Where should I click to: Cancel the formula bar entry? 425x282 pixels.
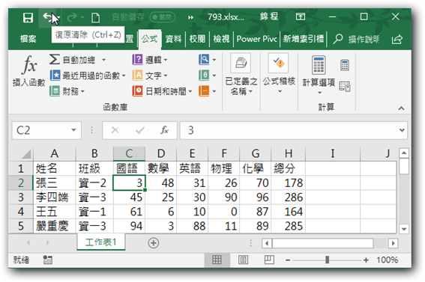115,130
